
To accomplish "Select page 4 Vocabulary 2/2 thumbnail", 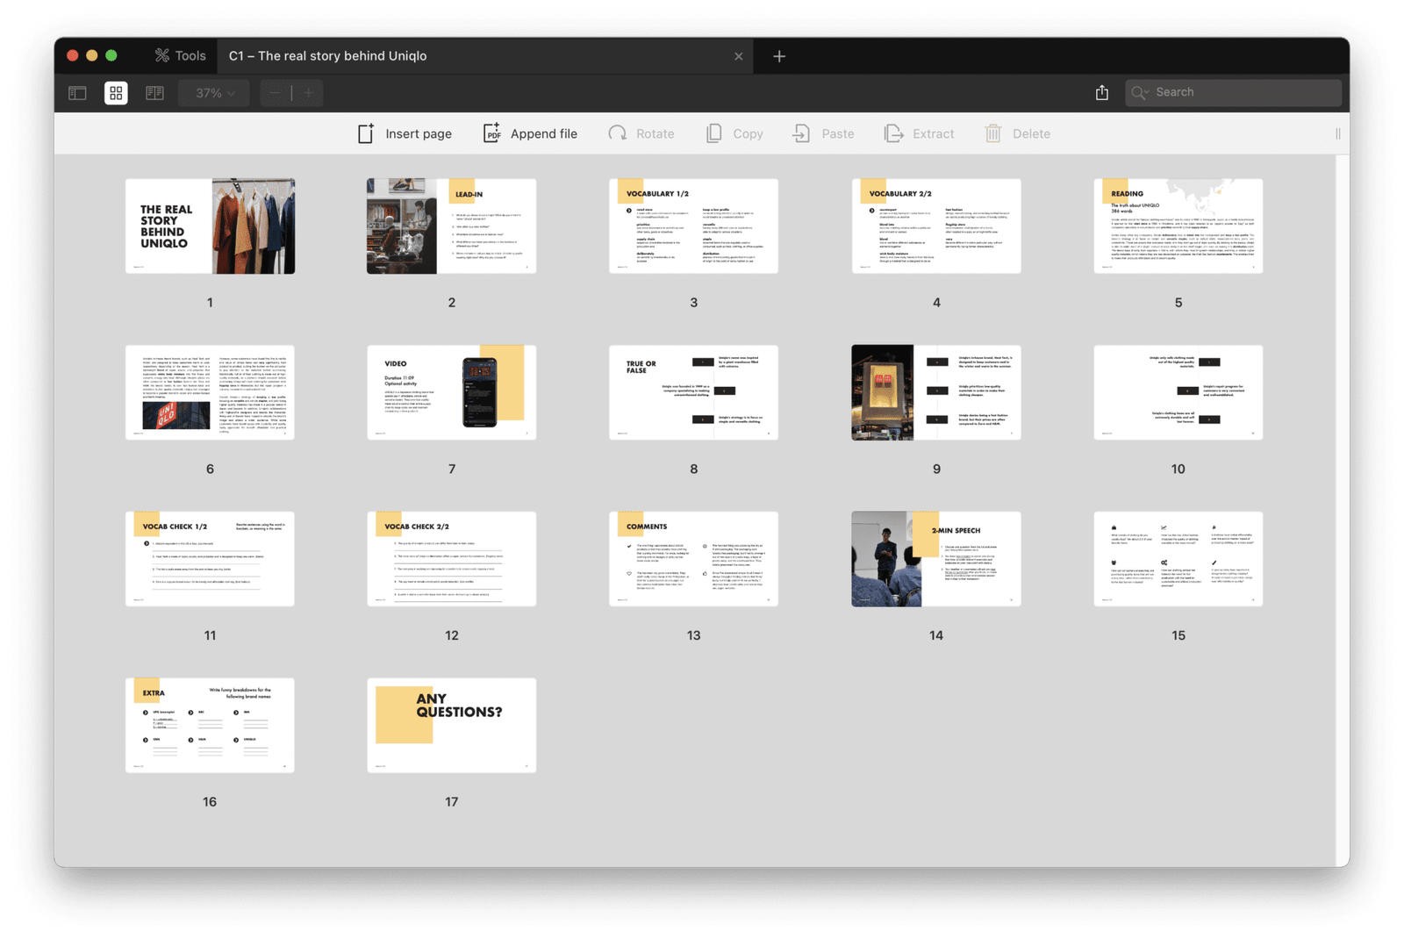I will (936, 226).
